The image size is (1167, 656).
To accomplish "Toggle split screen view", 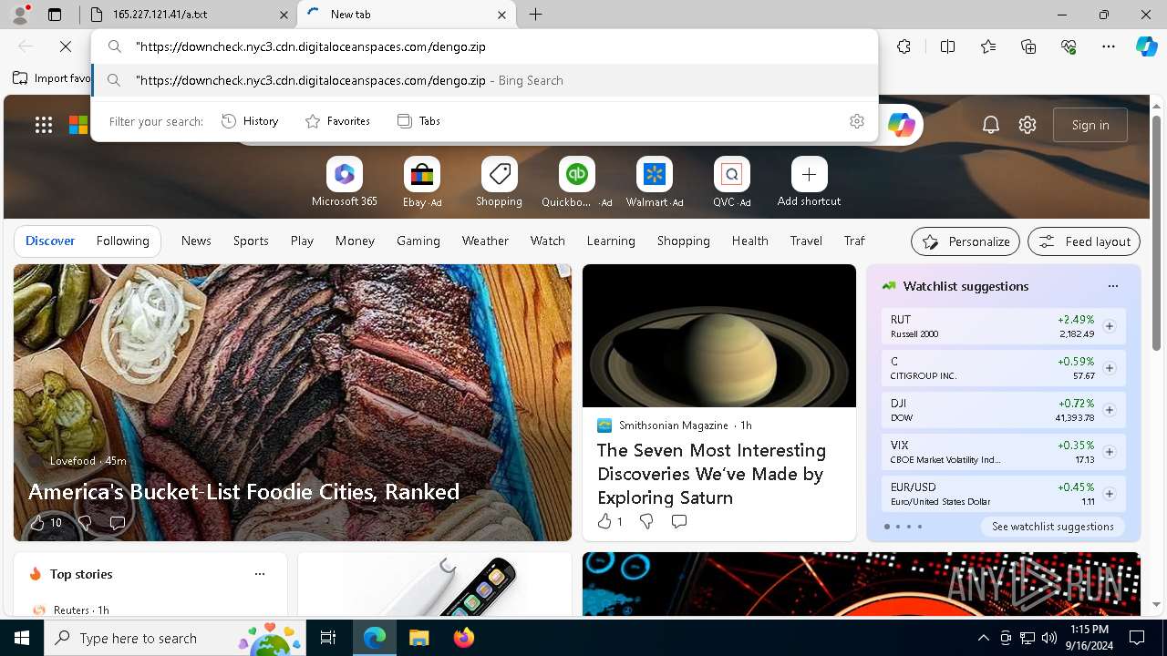I will (x=947, y=46).
